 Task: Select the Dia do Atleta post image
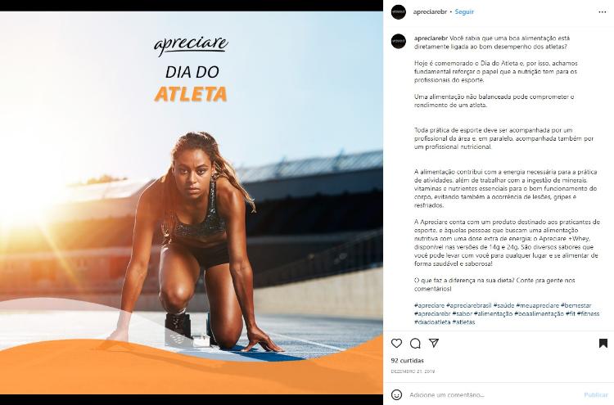coord(192,202)
